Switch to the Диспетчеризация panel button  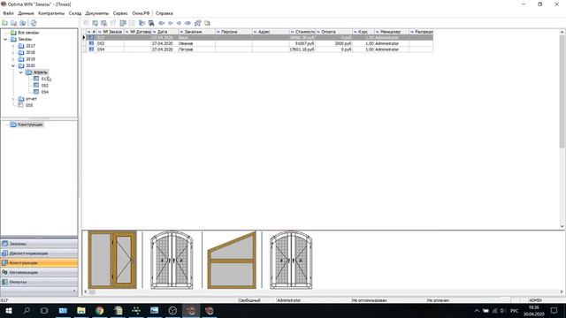pos(39,254)
